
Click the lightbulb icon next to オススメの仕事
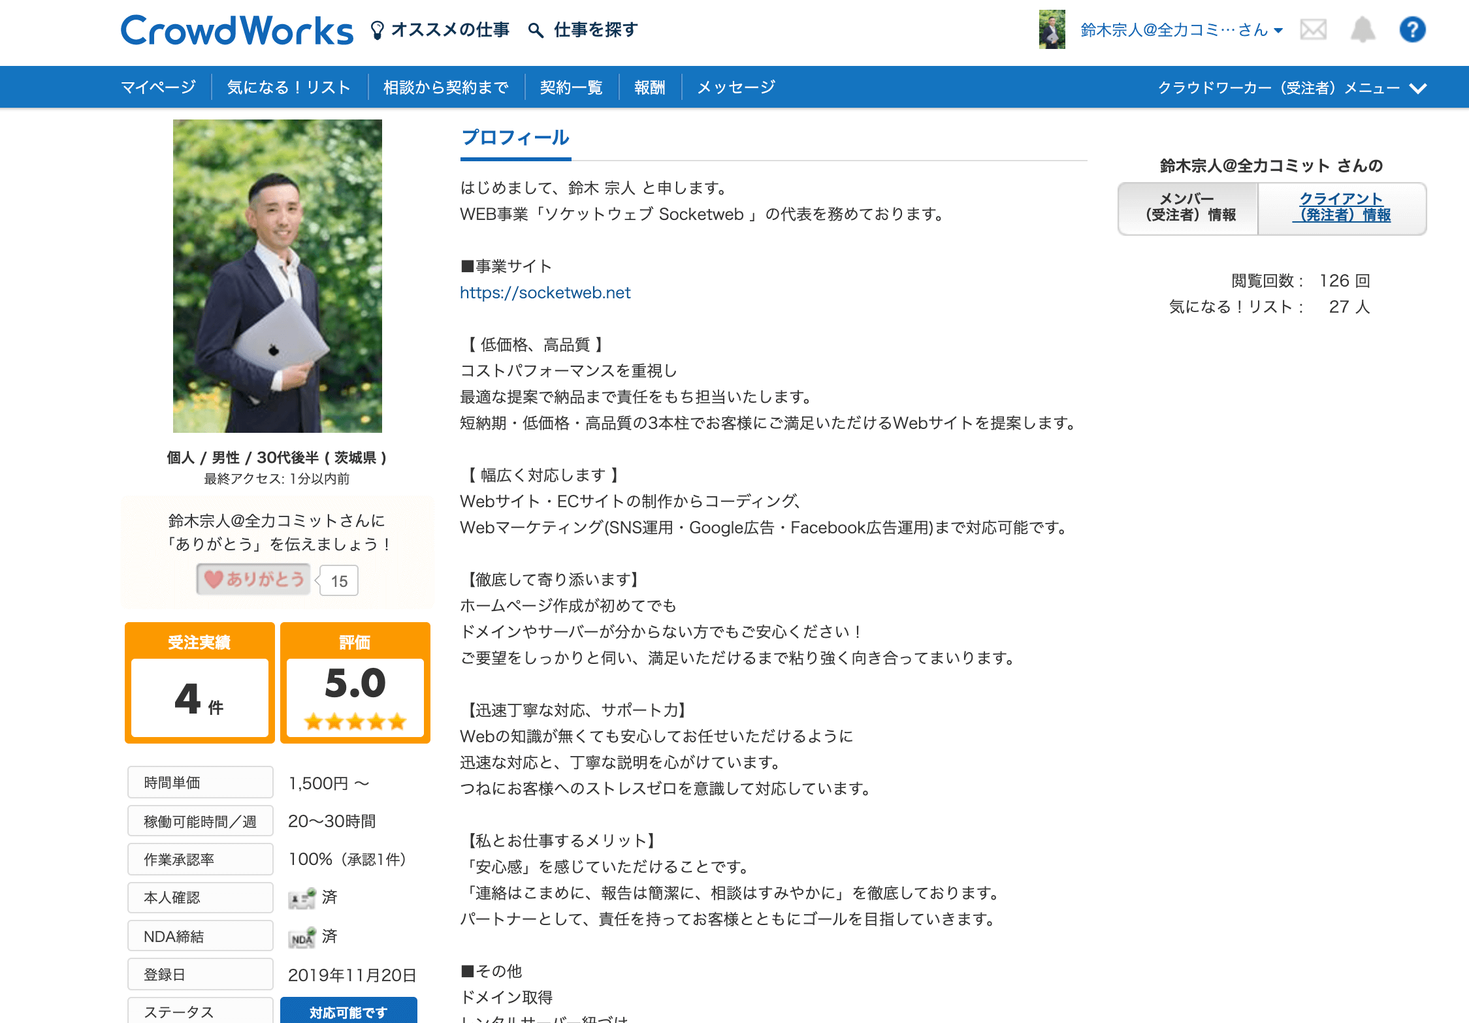pyautogui.click(x=377, y=30)
